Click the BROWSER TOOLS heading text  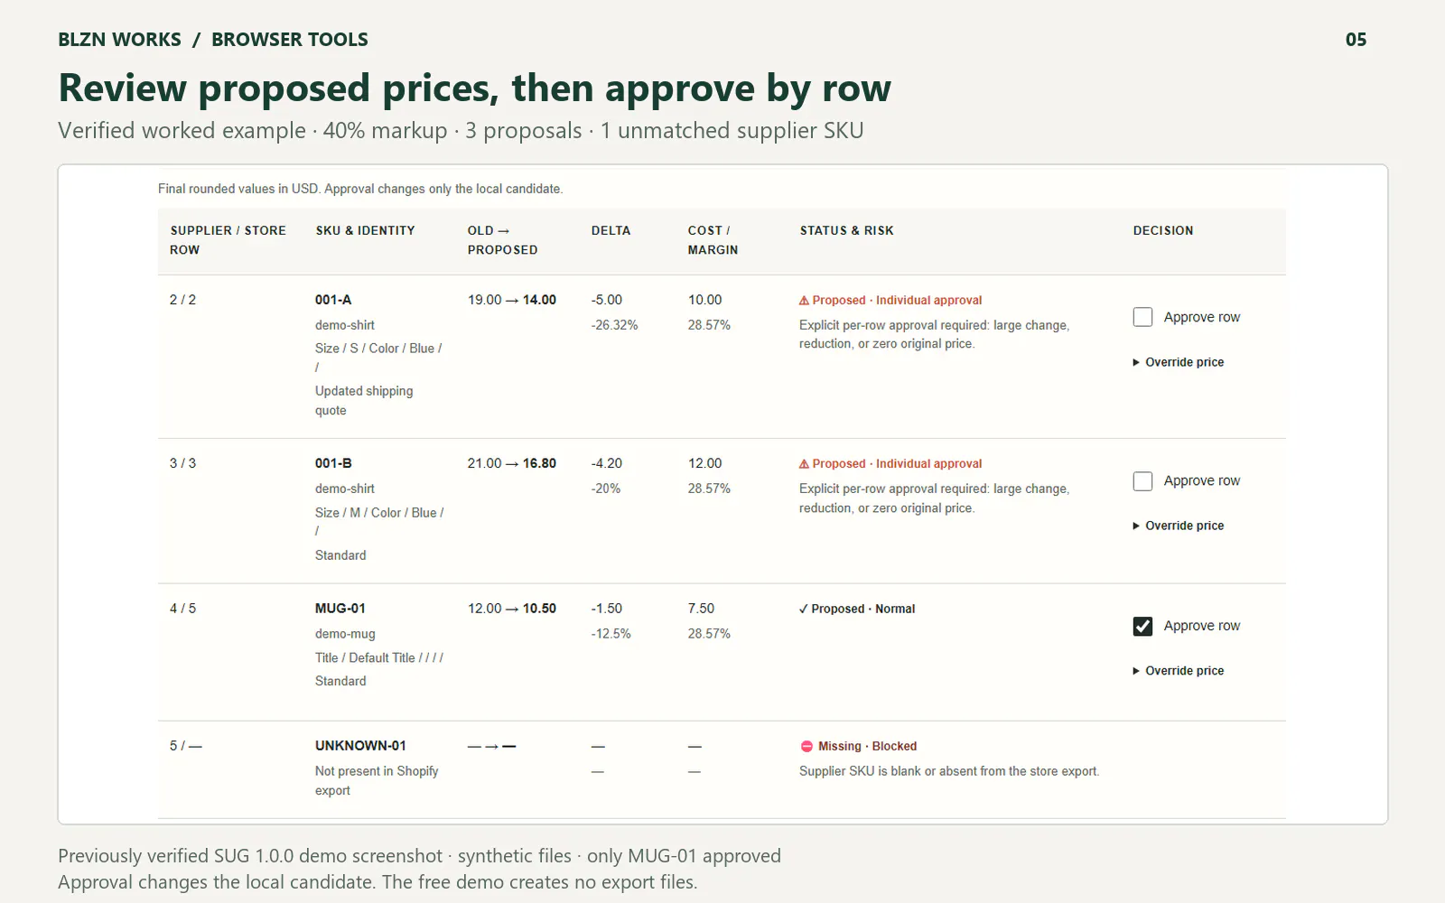(290, 40)
